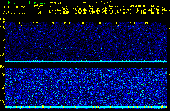Click the date stamp 25.04.10 13:00
170x111 pixels.
pyautogui.click(x=14, y=12)
